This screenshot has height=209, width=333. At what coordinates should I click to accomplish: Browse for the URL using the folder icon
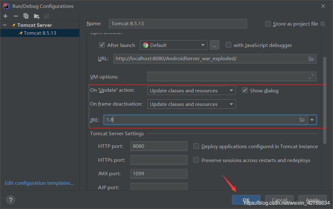[x=311, y=59]
